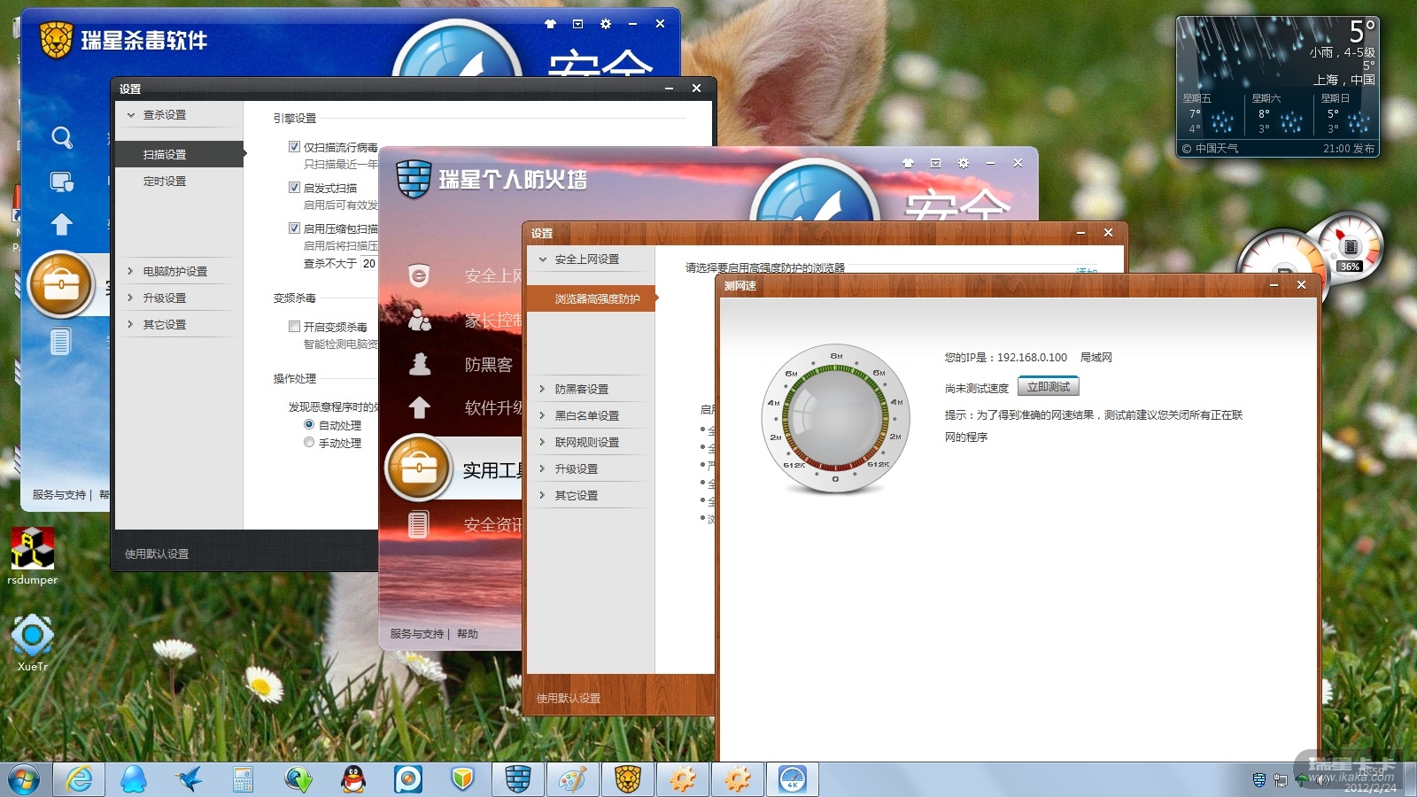
Task: Click 使用默认设置 in antivirus settings
Action: [157, 554]
